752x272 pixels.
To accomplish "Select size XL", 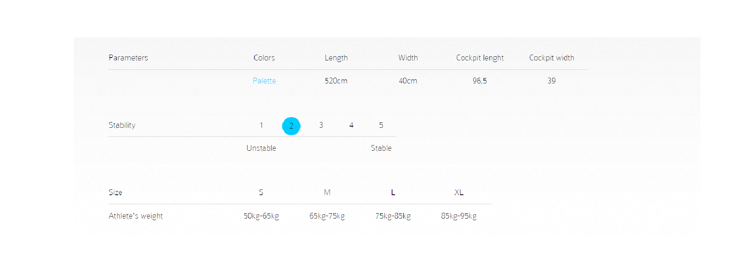I will (459, 193).
